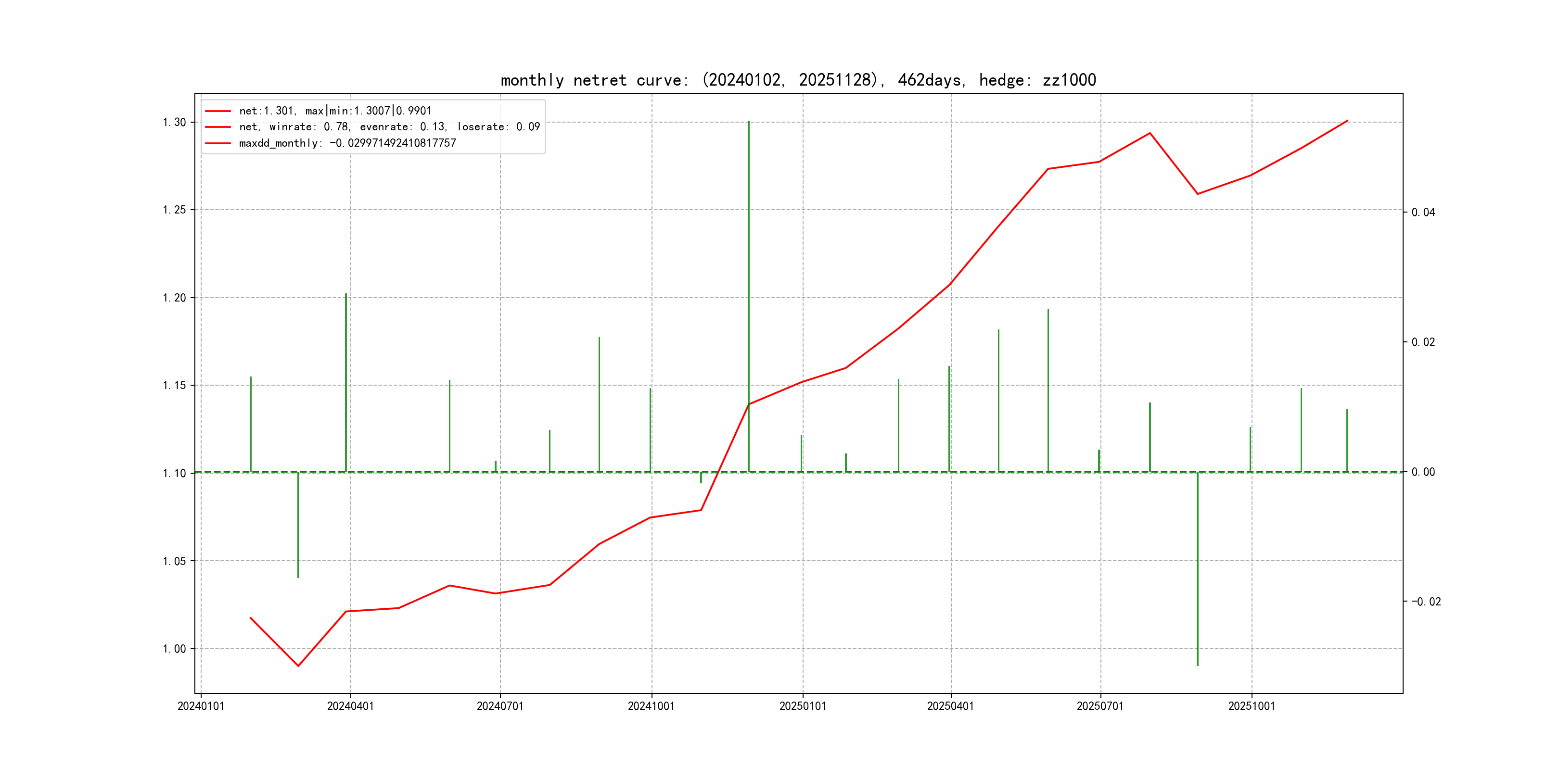Click the red curve's final endpoint at top right
Screen dimensions: 1559x779
pyautogui.click(x=1347, y=120)
